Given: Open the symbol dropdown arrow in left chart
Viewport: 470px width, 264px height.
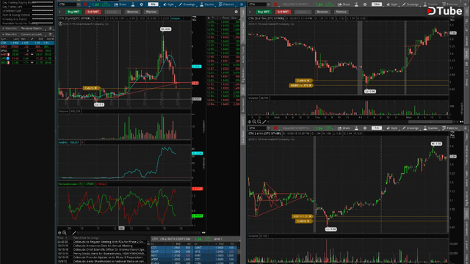Looking at the screenshot, I should coord(79,4).
